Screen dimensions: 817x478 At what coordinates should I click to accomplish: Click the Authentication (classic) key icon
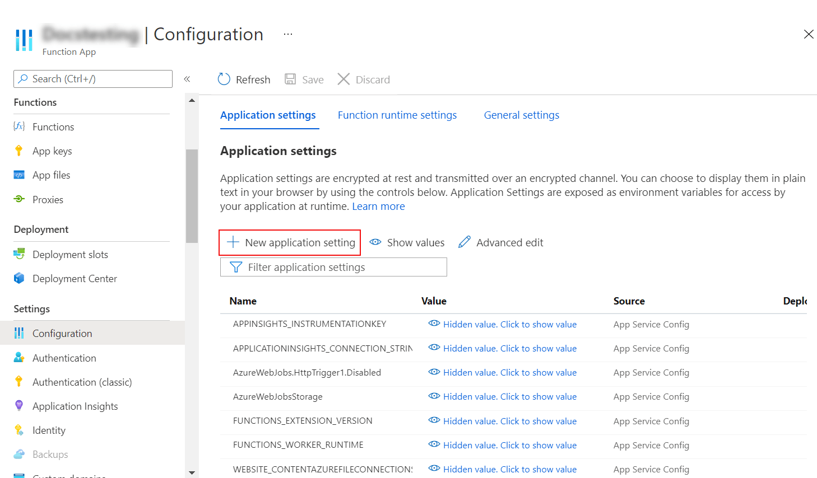(19, 381)
